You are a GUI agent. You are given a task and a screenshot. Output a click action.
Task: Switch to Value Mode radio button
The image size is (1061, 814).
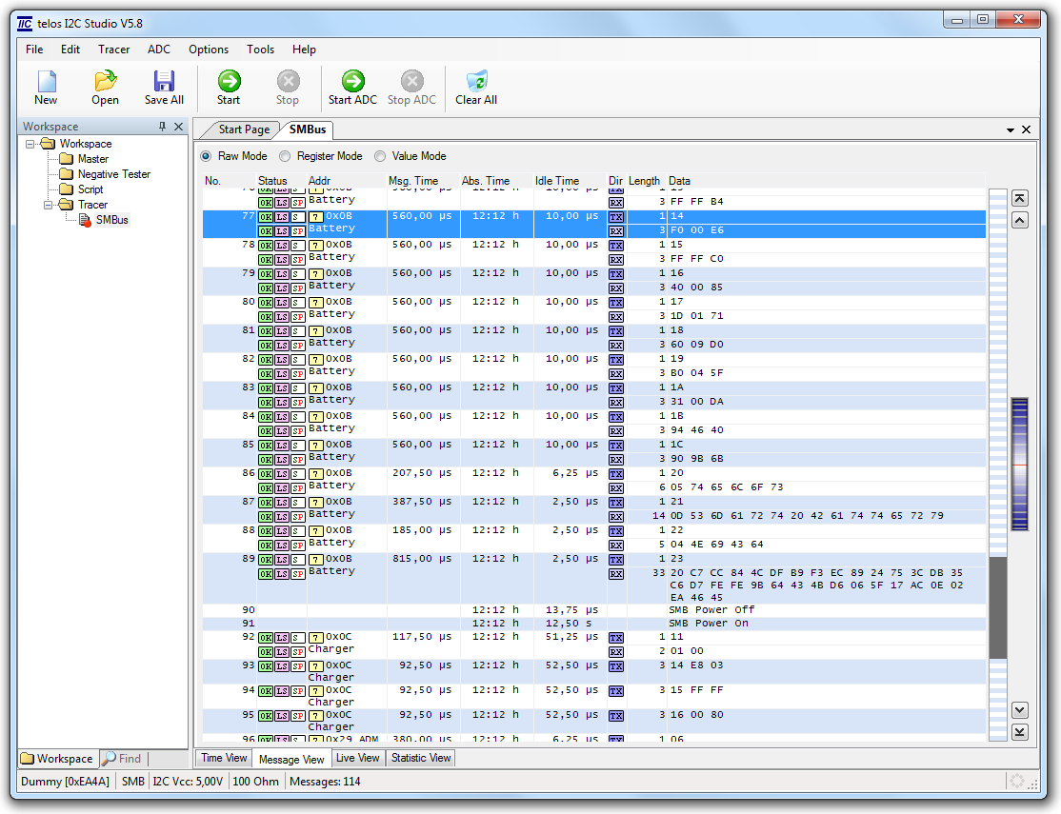380,156
